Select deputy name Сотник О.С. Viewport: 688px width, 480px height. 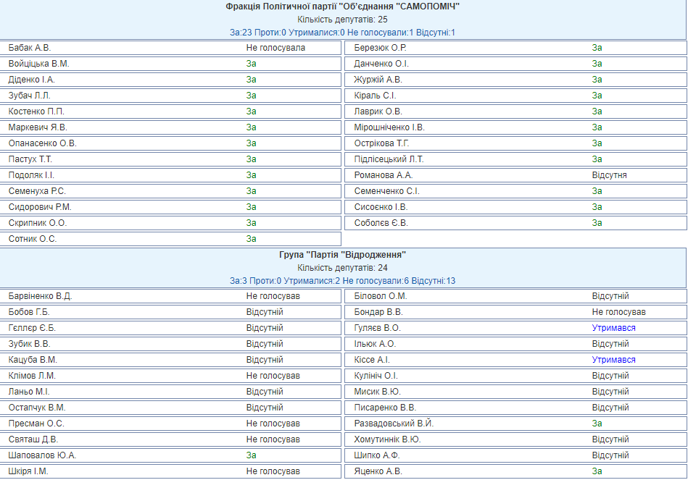click(x=33, y=239)
